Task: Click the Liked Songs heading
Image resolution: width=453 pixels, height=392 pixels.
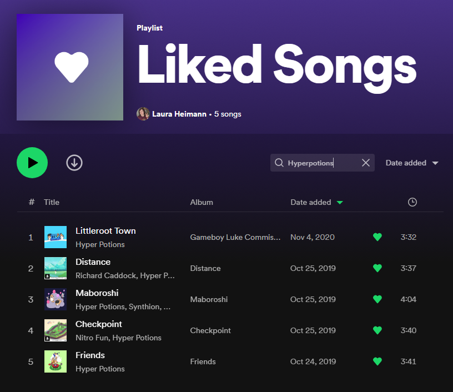Action: pos(278,68)
